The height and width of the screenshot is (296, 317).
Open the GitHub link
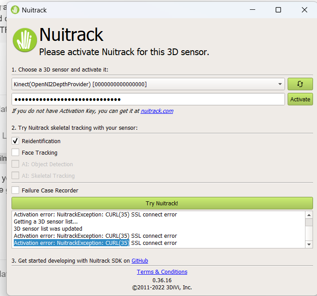point(140,261)
